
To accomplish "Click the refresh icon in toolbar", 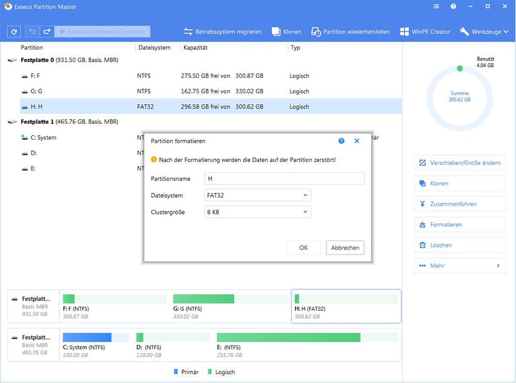I will pyautogui.click(x=14, y=31).
